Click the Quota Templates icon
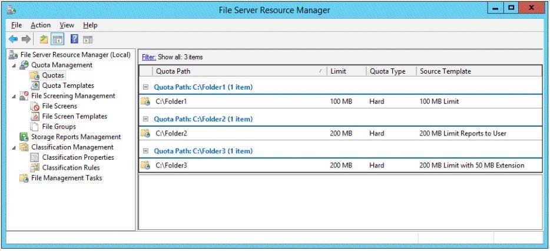550x251 pixels. pos(35,85)
